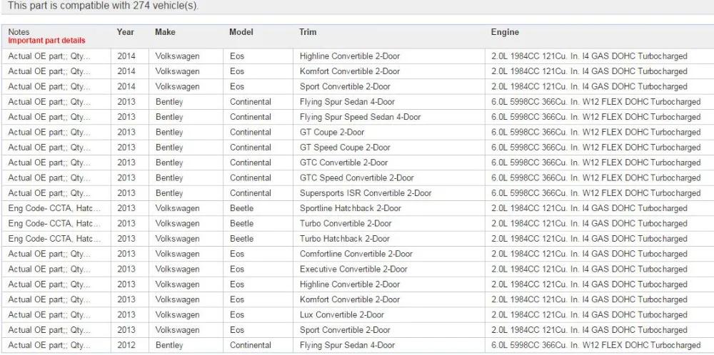Click 'Eos' model in Lux Convertible row

pyautogui.click(x=237, y=314)
